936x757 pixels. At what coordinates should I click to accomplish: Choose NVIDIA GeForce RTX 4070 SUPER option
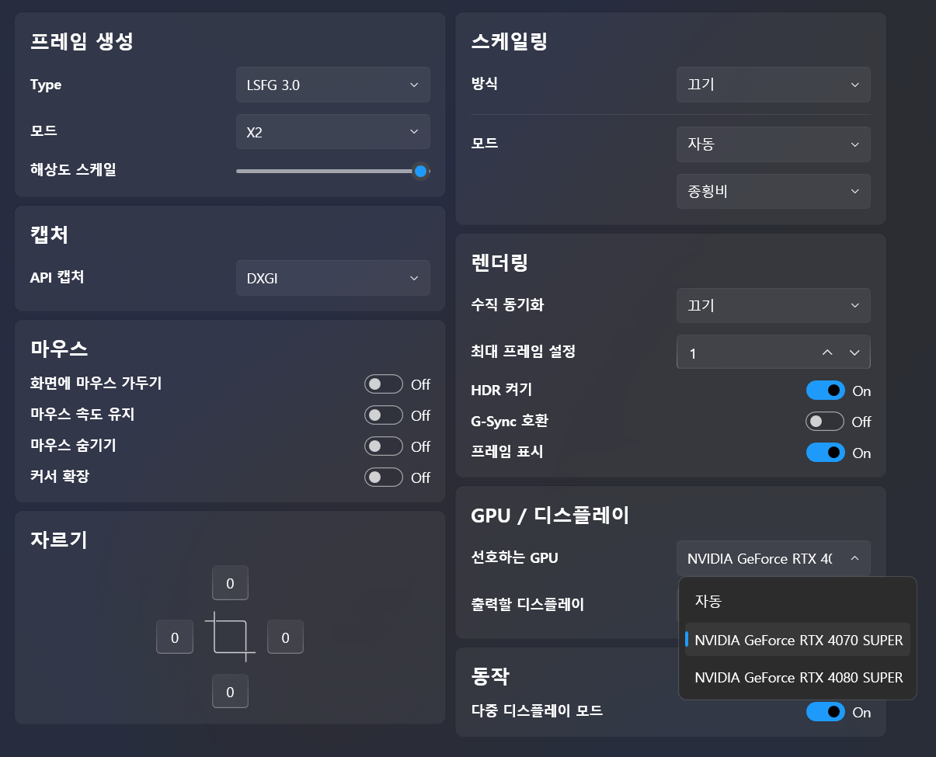pos(798,640)
